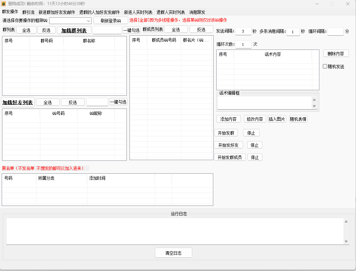Click 清空日志 to clear the run log
The image size is (356, 271).
(173, 253)
